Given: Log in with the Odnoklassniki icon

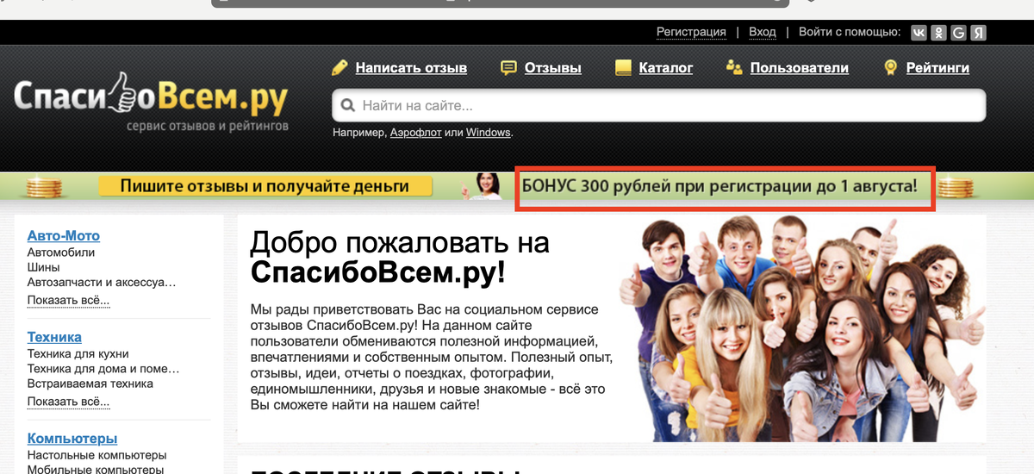Looking at the screenshot, I should [938, 33].
